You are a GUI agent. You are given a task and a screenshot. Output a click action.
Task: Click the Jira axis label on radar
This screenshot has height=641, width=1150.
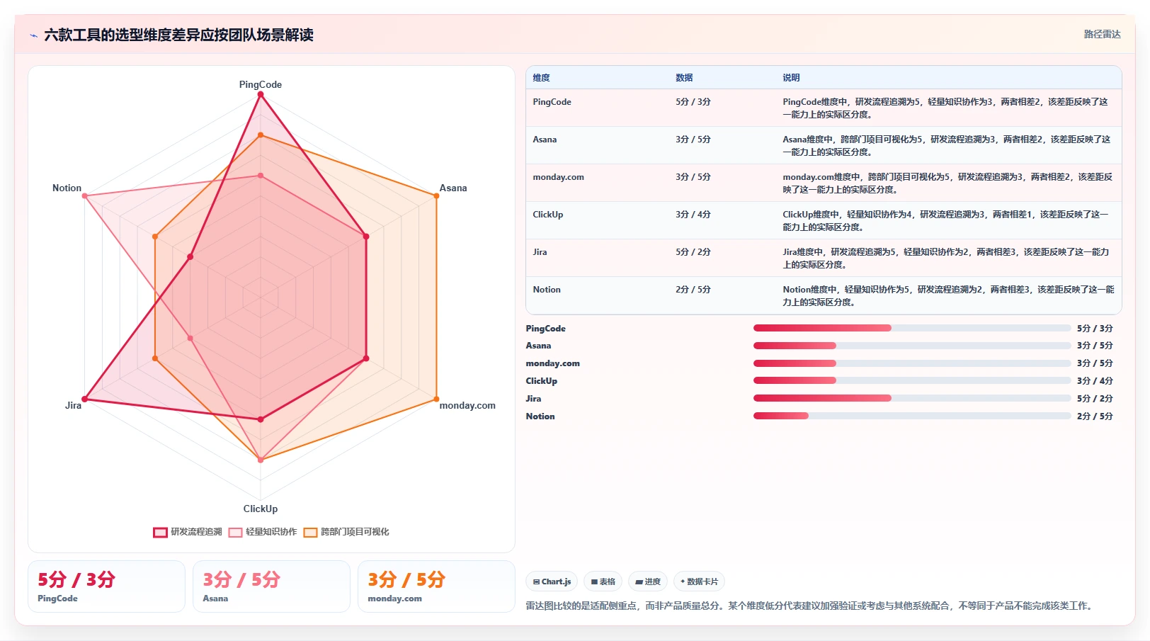click(73, 405)
